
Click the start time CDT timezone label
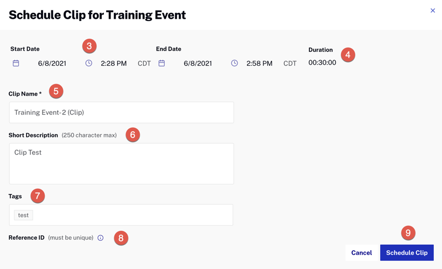tap(144, 64)
